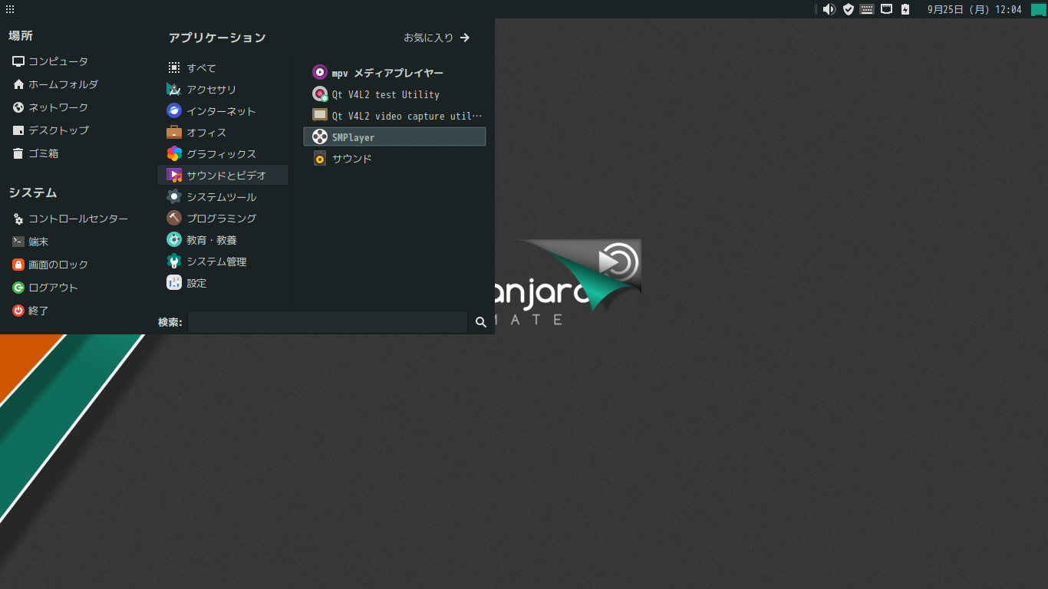Screen dimensions: 1048x589
Task: Select the 設定 category
Action: click(222, 282)
